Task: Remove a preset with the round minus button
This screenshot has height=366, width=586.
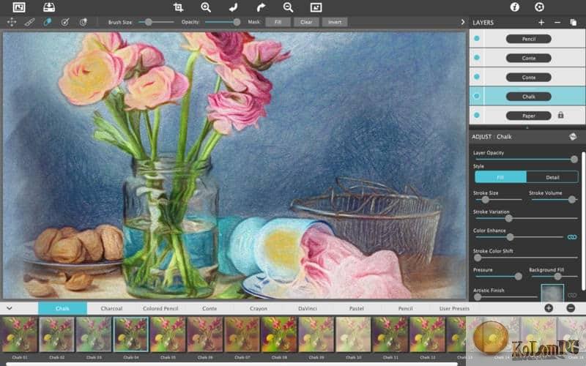Action: (x=571, y=308)
